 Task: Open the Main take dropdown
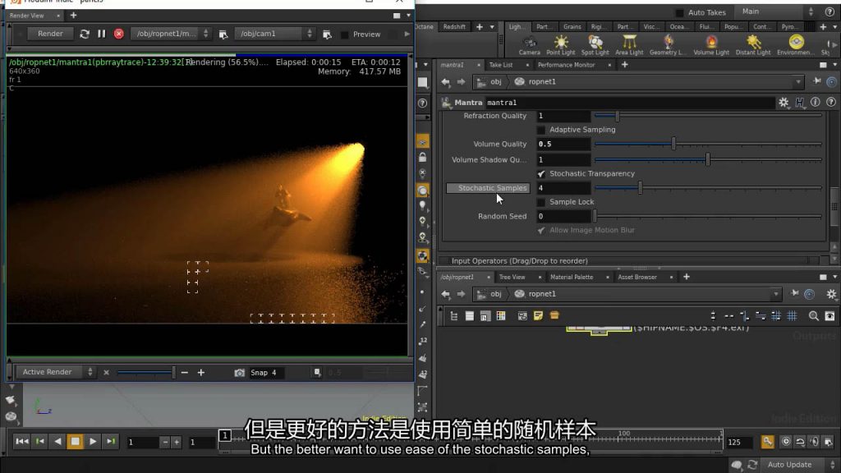coord(777,11)
